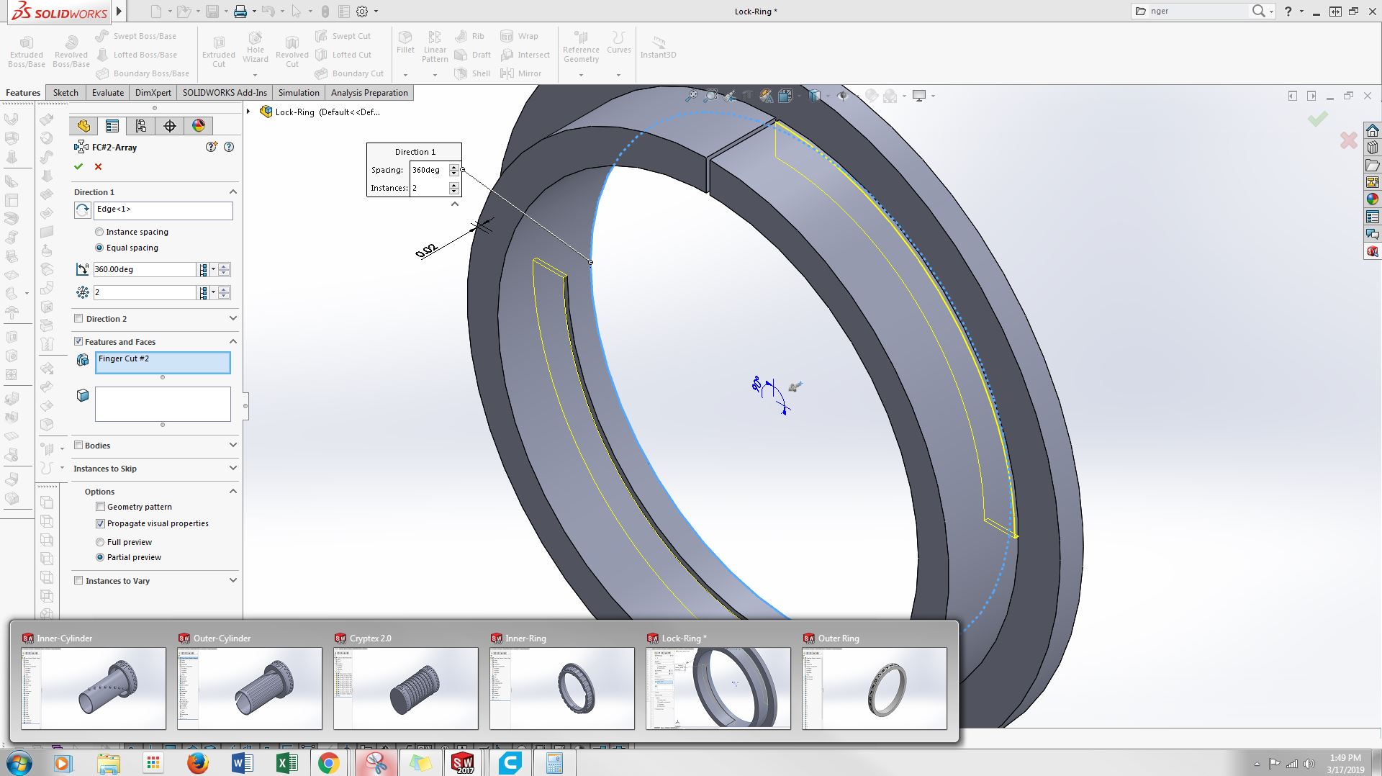The image size is (1382, 776).
Task: Accept the FC#2-Array pattern with green check
Action: (x=78, y=166)
